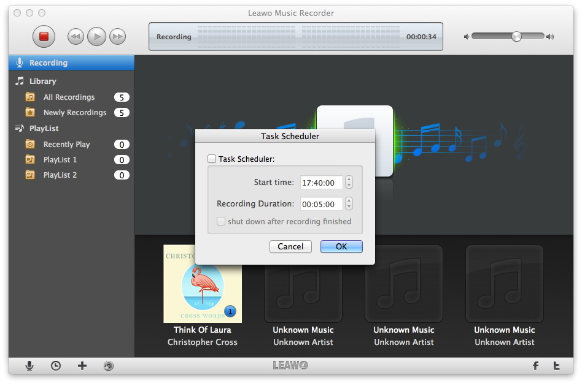This screenshot has width=582, height=386.
Task: Click the Recording Duration stepper arrows
Action: (x=349, y=204)
